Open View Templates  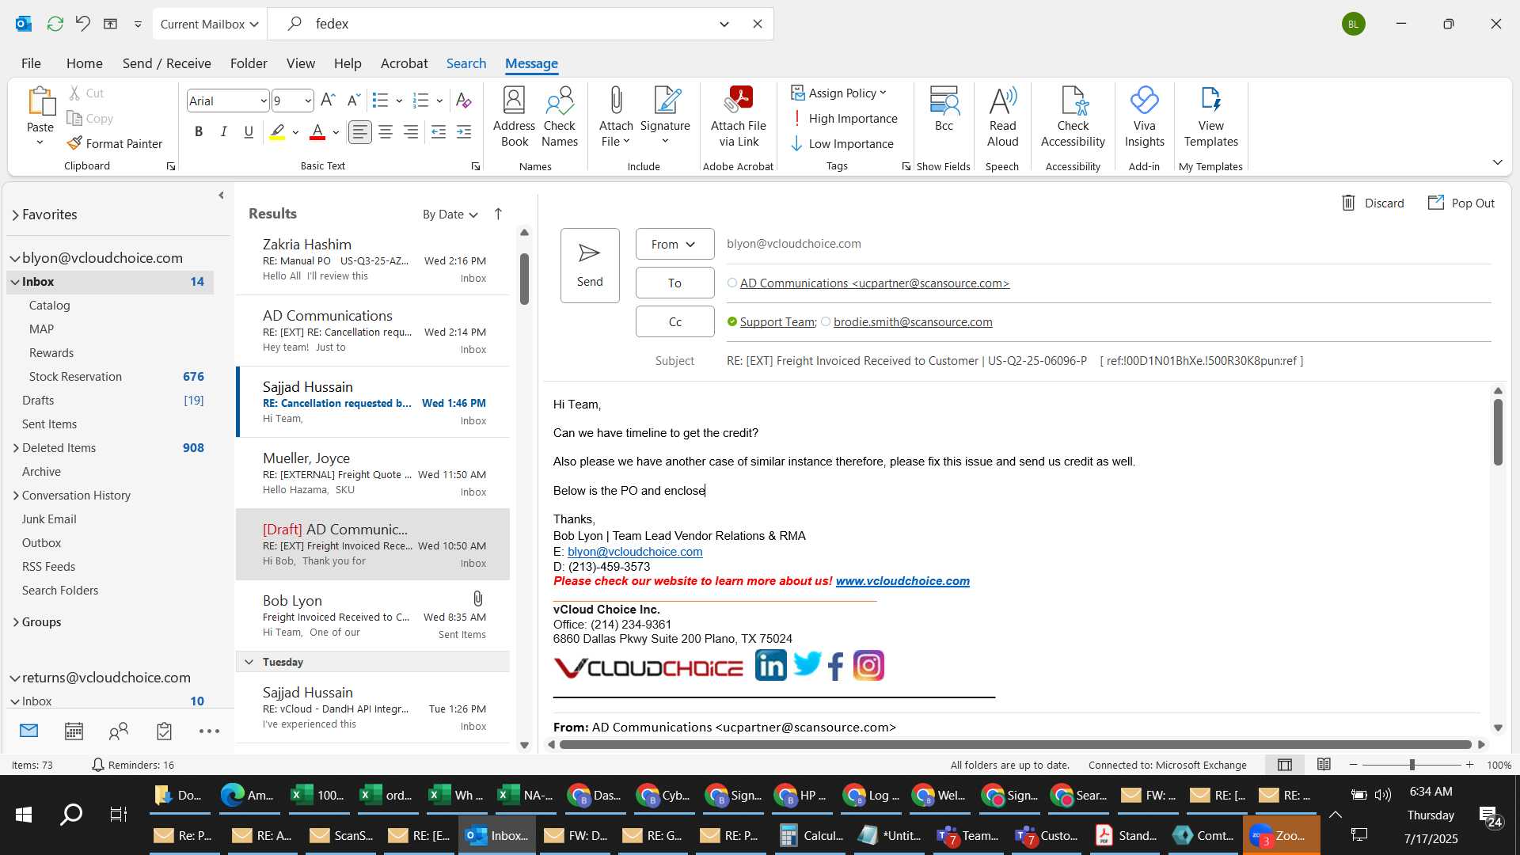click(1210, 116)
